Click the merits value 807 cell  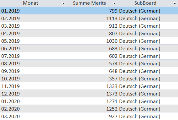(92, 33)
